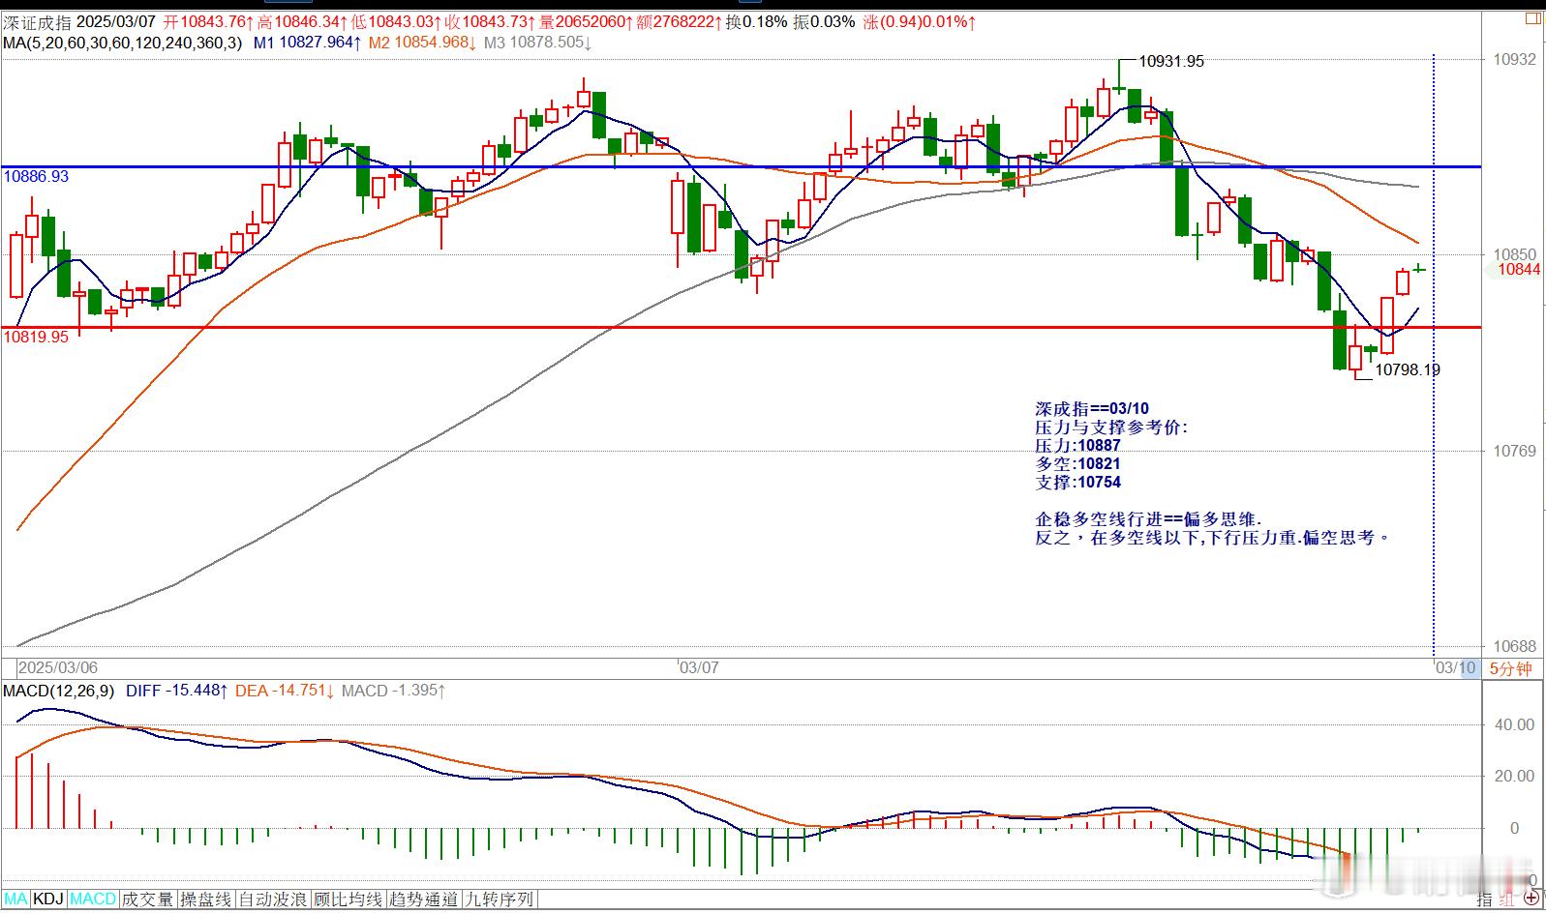Click the DIFF -15.448 value
Viewport: 1546px width, 914px height.
[177, 691]
